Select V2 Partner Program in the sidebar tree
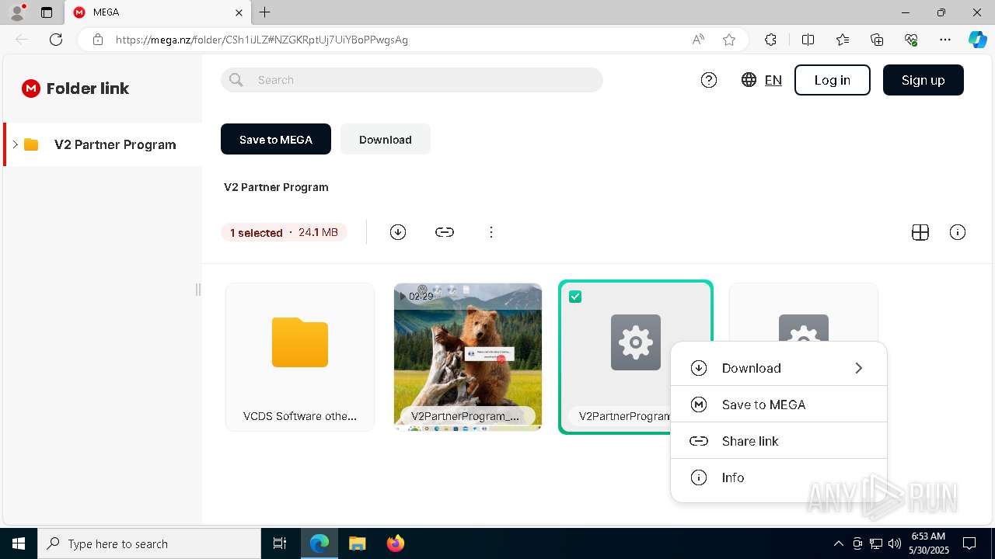Image resolution: width=995 pixels, height=559 pixels. pos(103,144)
